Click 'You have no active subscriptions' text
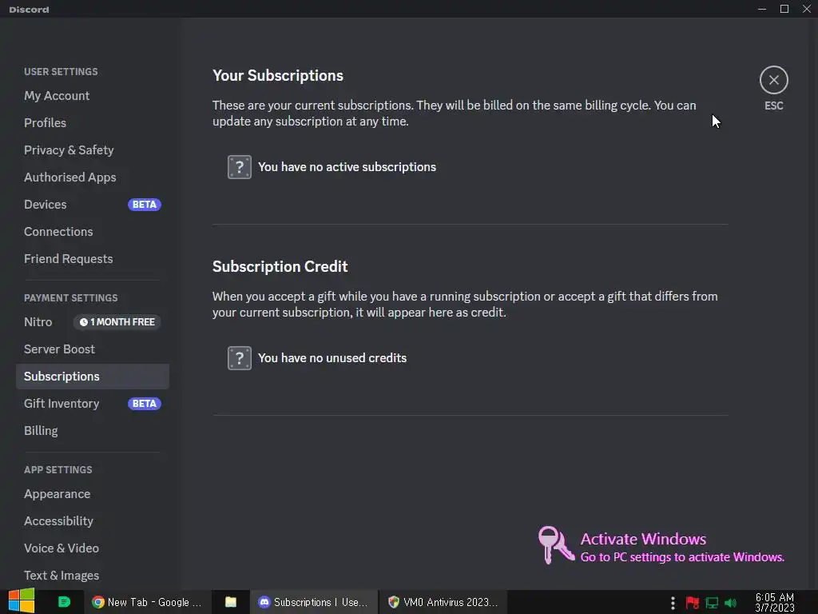Viewport: 818px width, 614px height. tap(347, 167)
